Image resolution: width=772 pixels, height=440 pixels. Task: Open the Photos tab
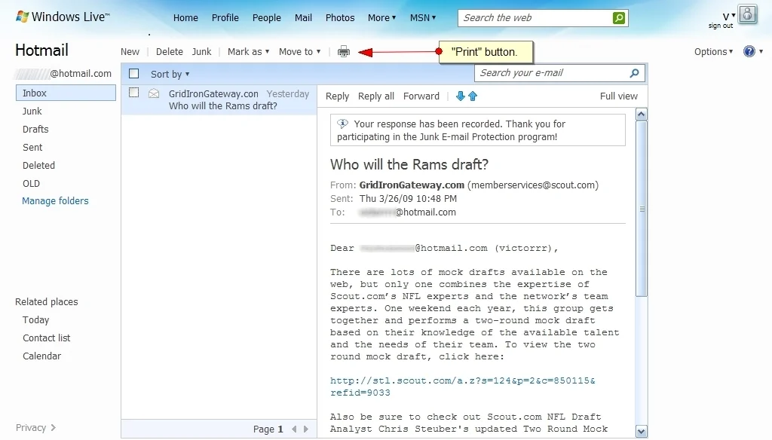pyautogui.click(x=340, y=18)
